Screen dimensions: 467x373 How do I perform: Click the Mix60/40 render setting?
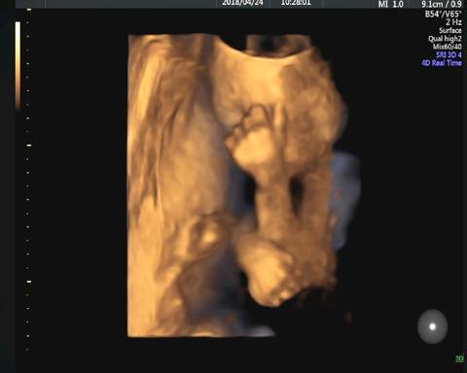click(x=448, y=47)
